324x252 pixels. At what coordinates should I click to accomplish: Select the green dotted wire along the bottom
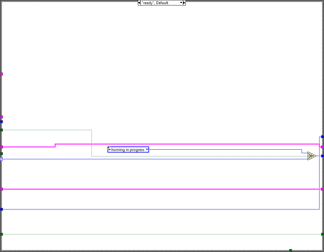coord(160,234)
